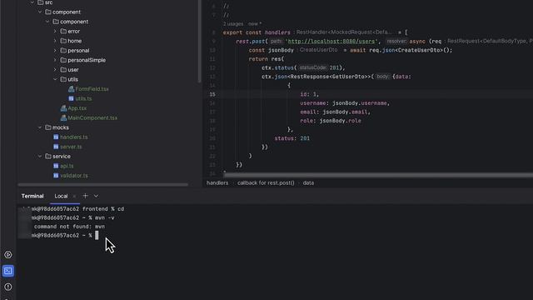
Task: Click the service folder icon
Action: [48, 157]
